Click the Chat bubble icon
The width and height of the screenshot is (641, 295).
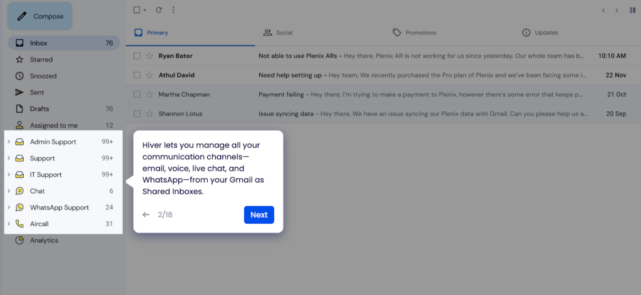pos(19,191)
